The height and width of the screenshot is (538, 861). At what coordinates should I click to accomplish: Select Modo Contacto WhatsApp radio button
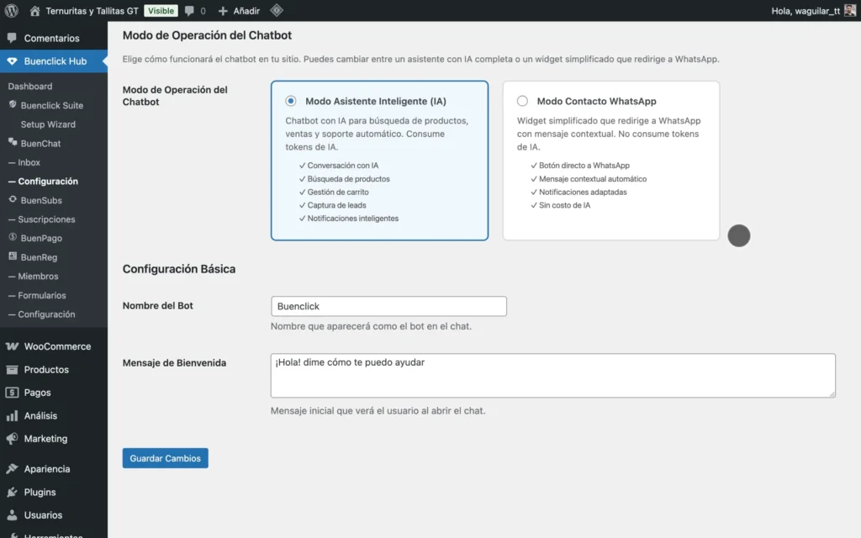522,101
